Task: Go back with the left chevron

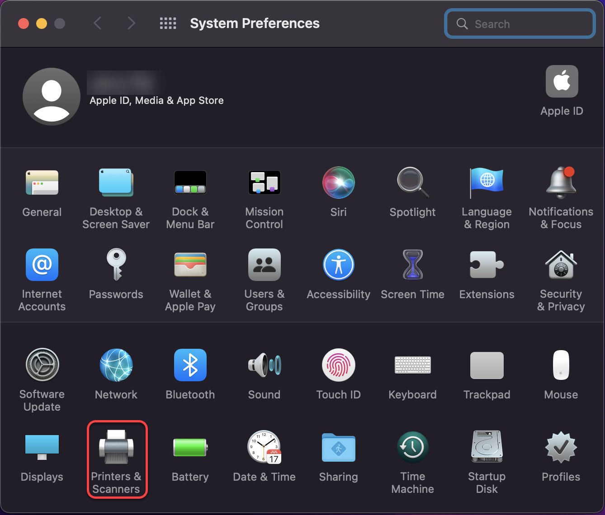Action: (x=97, y=23)
